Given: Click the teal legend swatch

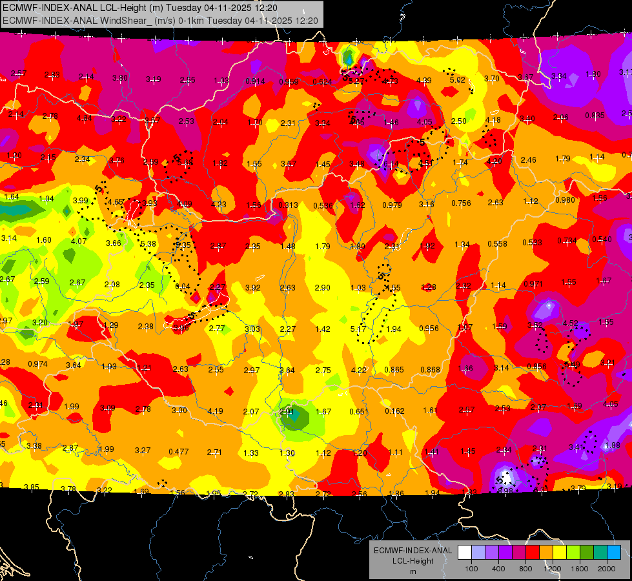Looking at the screenshot, I should click(600, 553).
